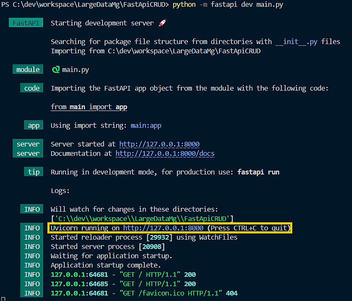The image size is (352, 301).
Task: Click the app badge
Action: click(33, 125)
